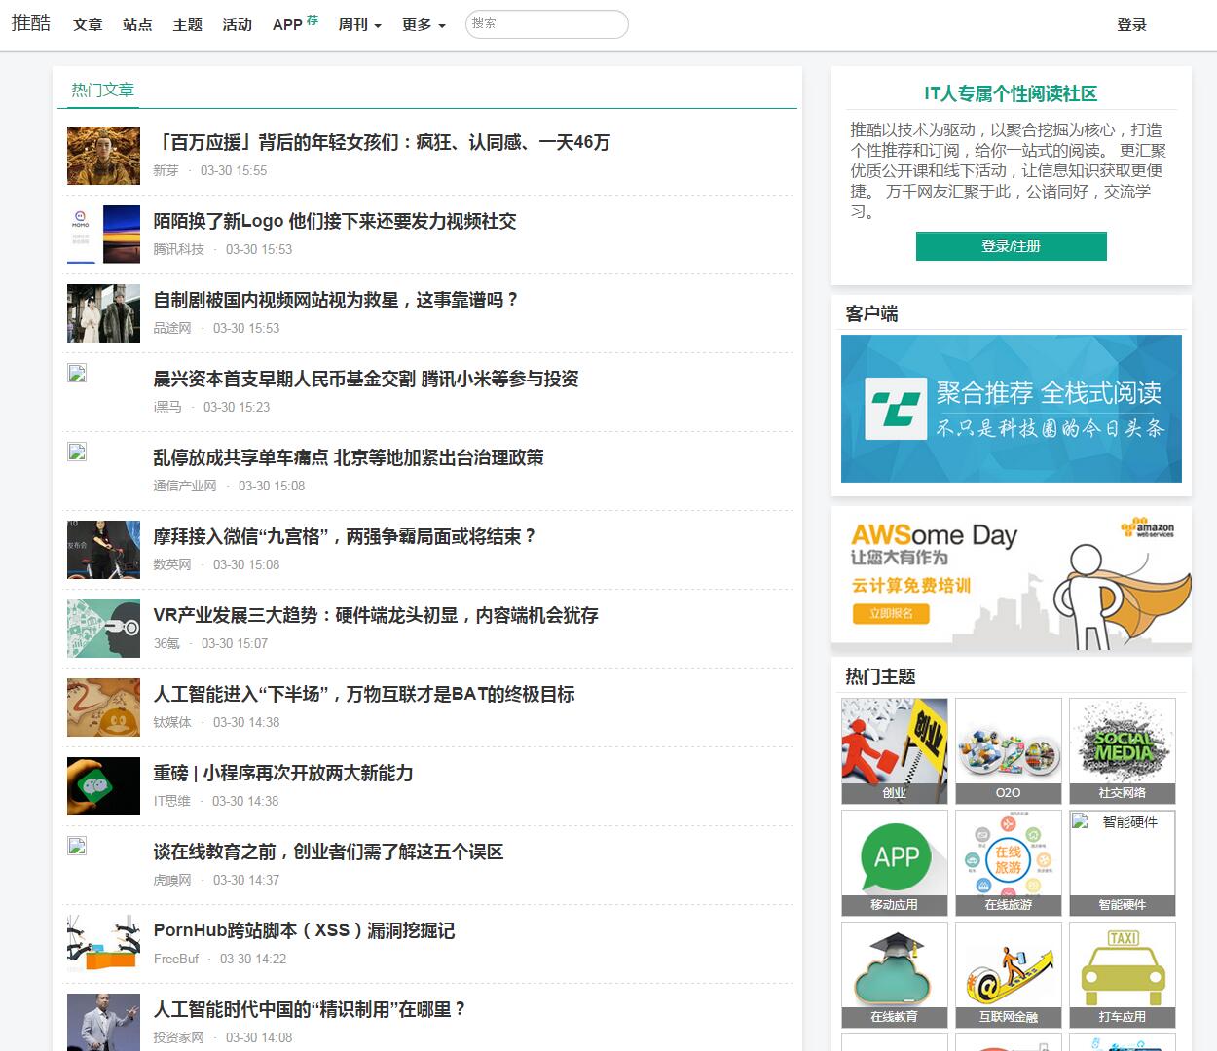The image size is (1217, 1051).
Task: Click the 陌陌 Logo article thumbnail
Action: 103,235
